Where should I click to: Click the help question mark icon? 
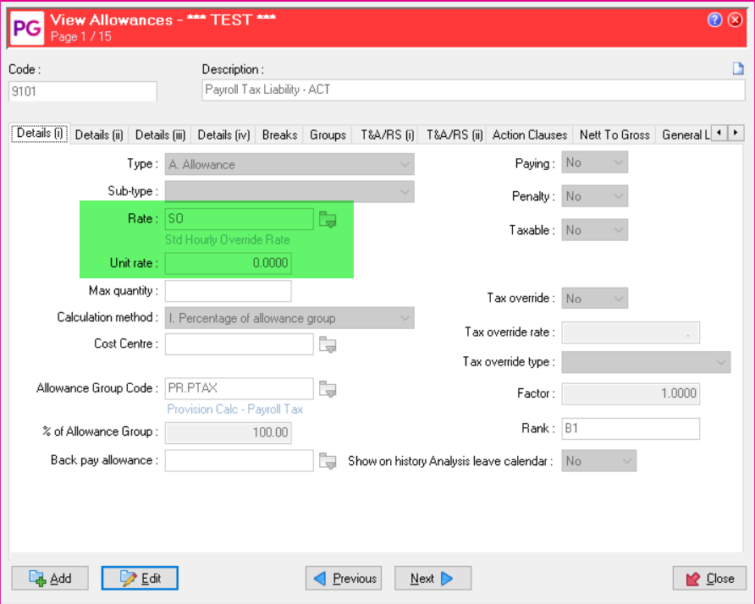coord(715,19)
